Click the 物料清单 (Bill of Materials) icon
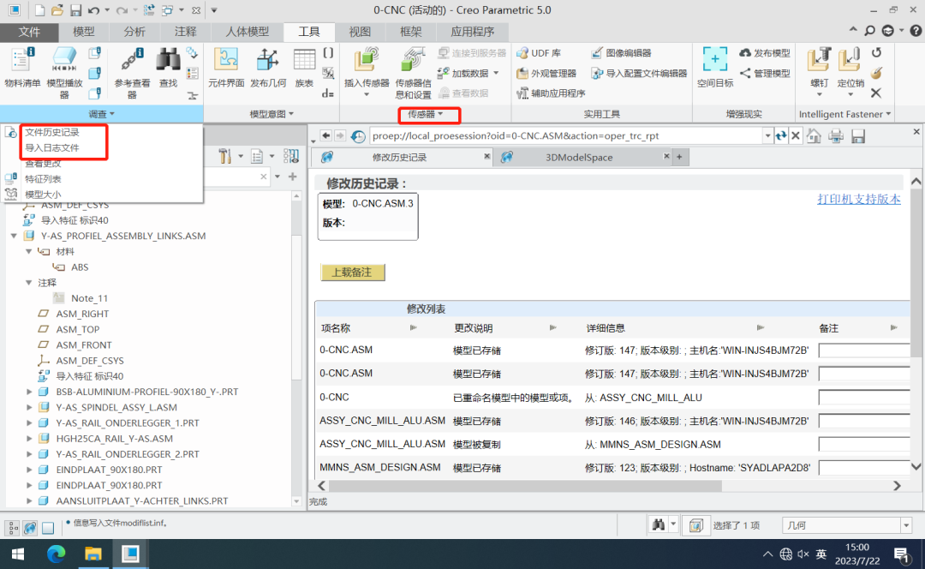Image resolution: width=925 pixels, height=569 pixels. (x=22, y=64)
